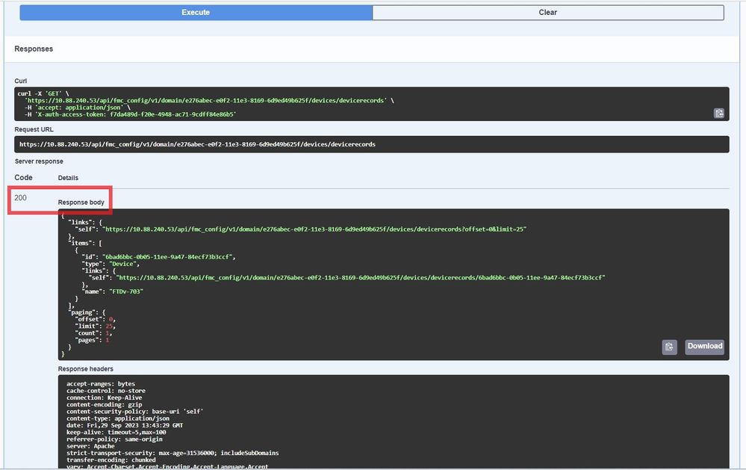Click the Download icon button for response body
This screenshot has width=746, height=470.
[x=703, y=347]
